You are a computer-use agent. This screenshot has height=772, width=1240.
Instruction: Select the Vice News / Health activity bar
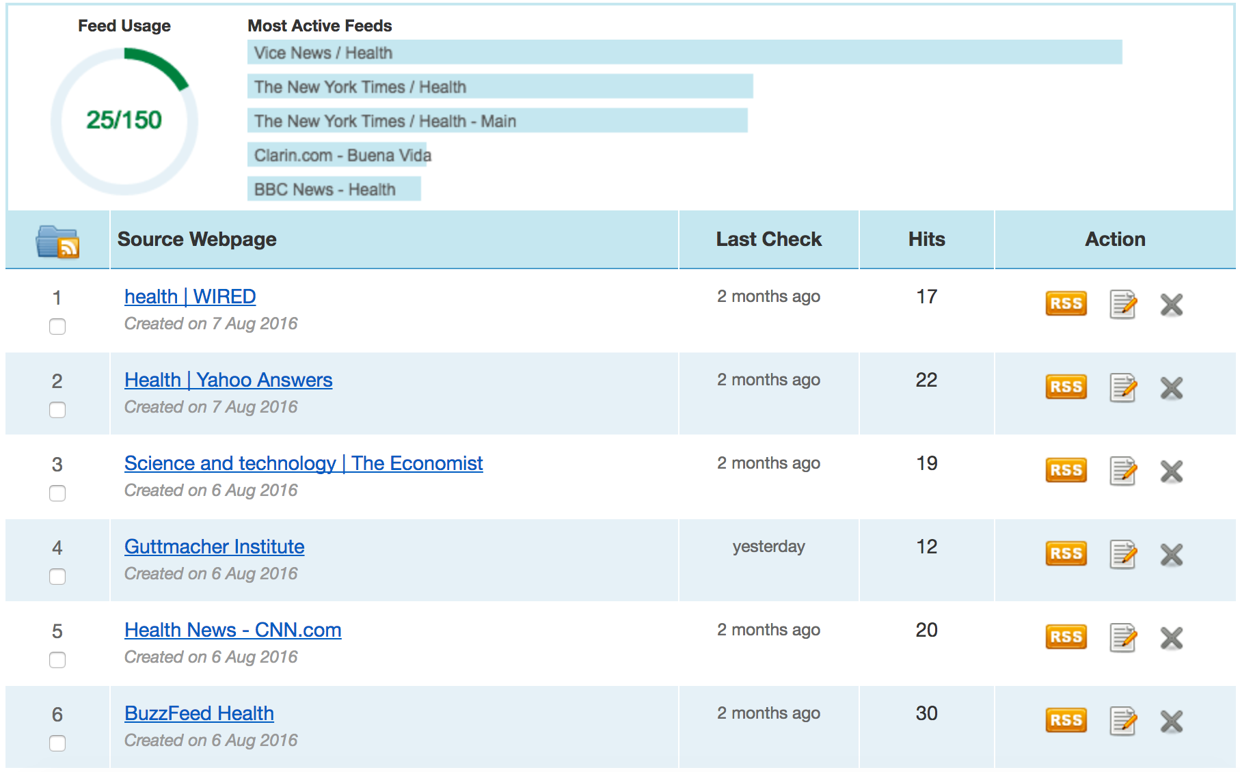coord(684,53)
